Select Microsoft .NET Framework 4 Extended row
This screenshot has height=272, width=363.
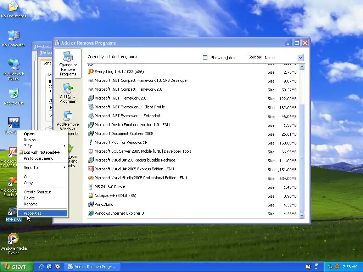click(x=192, y=116)
